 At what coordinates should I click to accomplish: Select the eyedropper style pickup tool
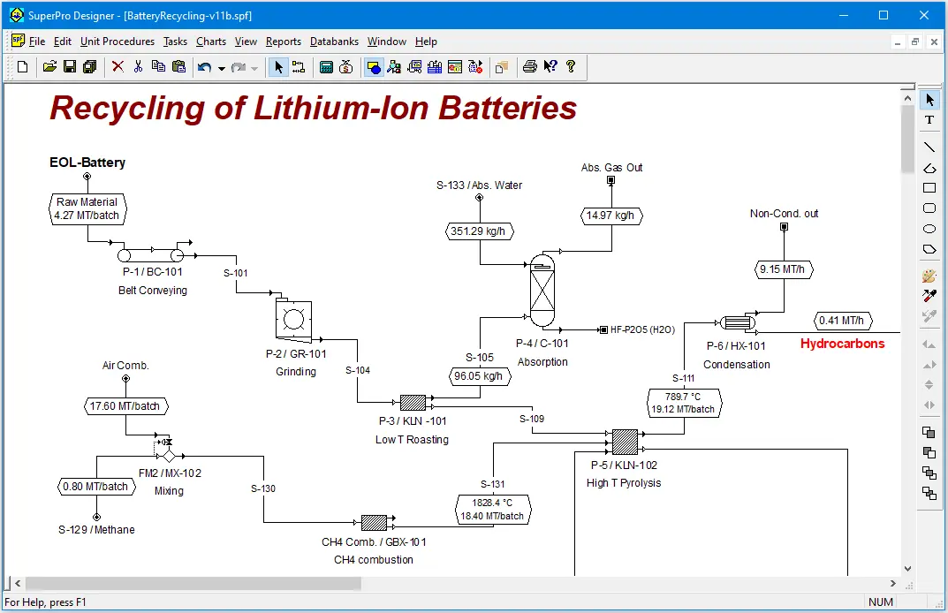point(929,296)
